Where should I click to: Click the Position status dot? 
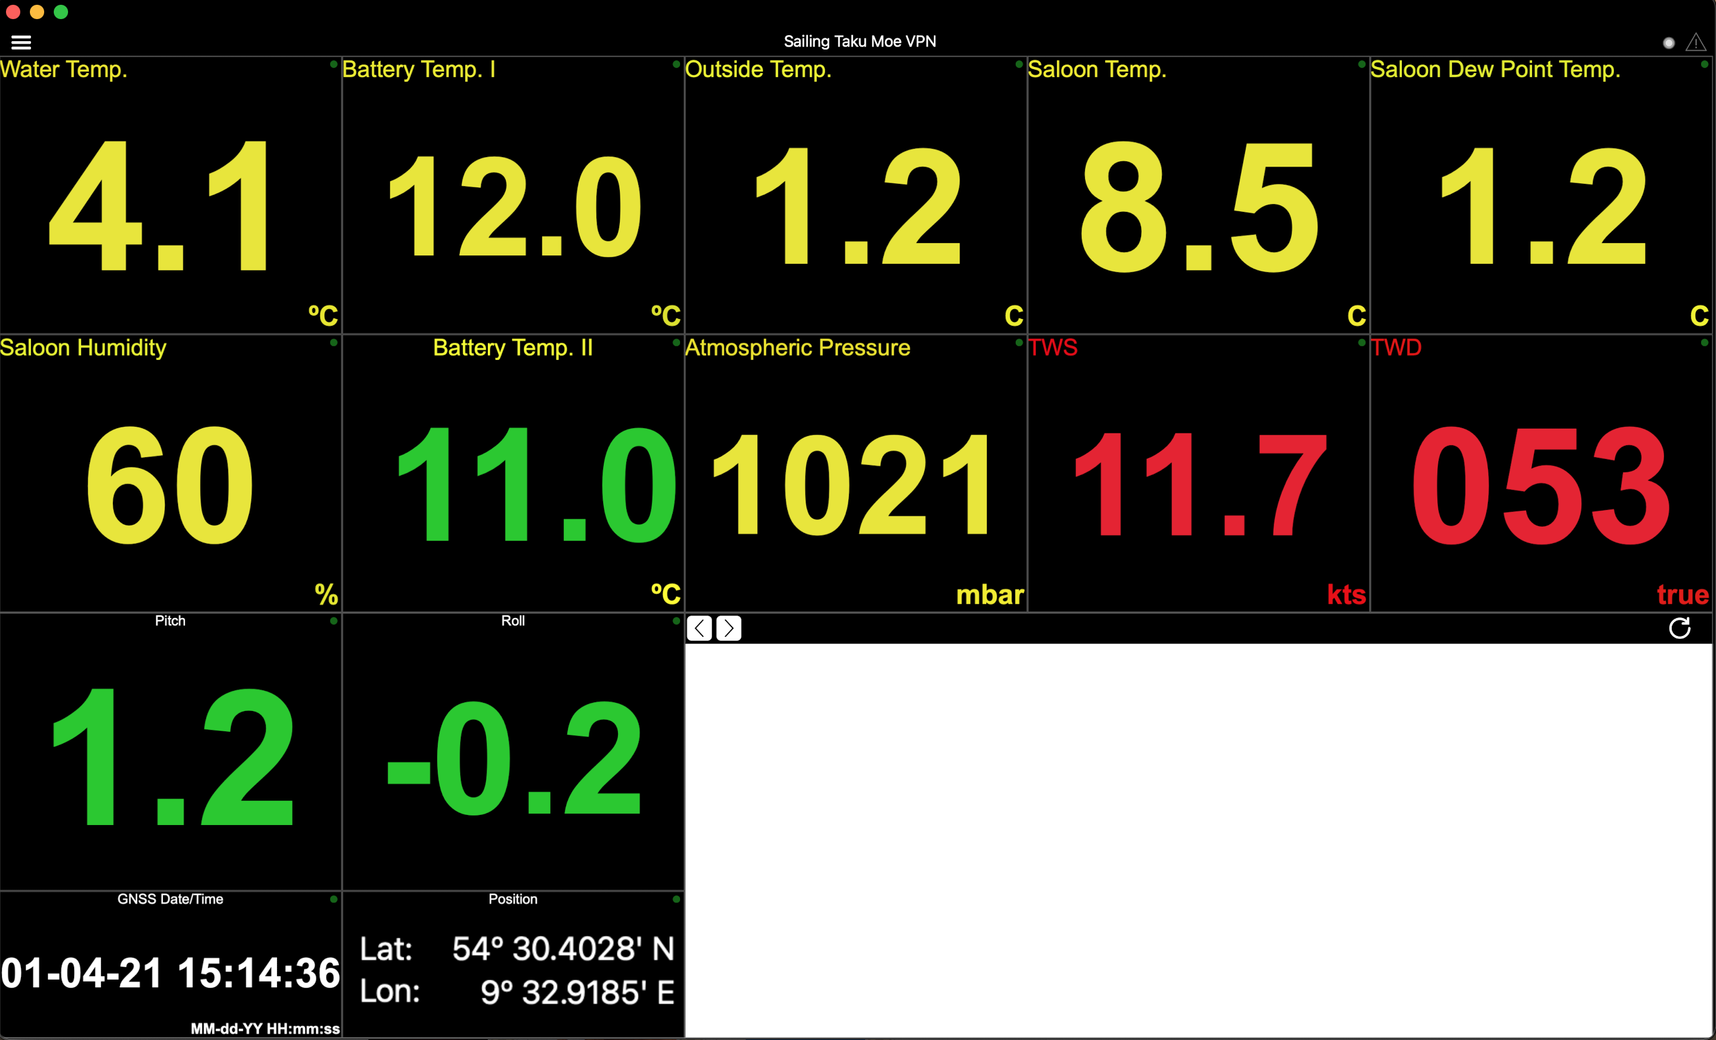(675, 899)
